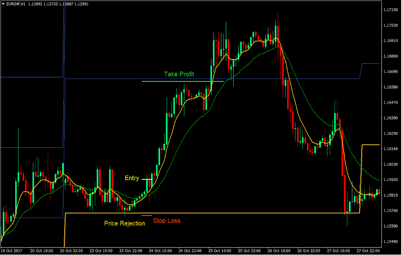Click the Take Profit text annotation
The width and height of the screenshot is (402, 255).
pyautogui.click(x=179, y=74)
